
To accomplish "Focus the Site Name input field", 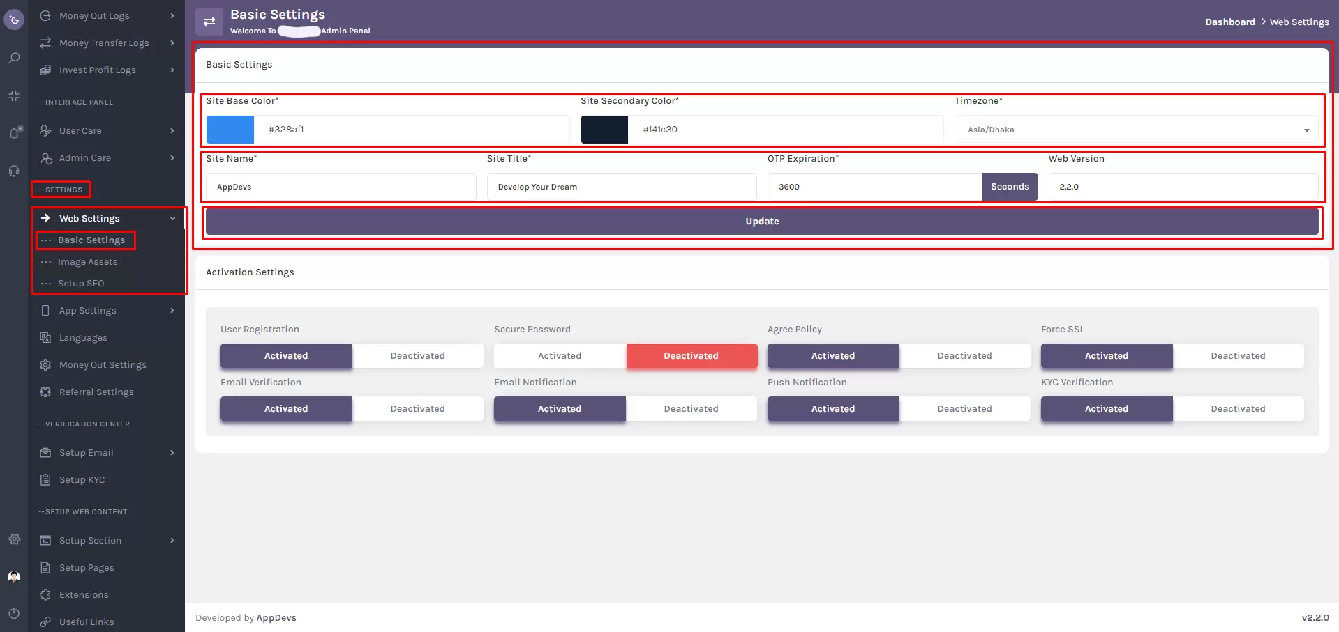I will pos(341,187).
